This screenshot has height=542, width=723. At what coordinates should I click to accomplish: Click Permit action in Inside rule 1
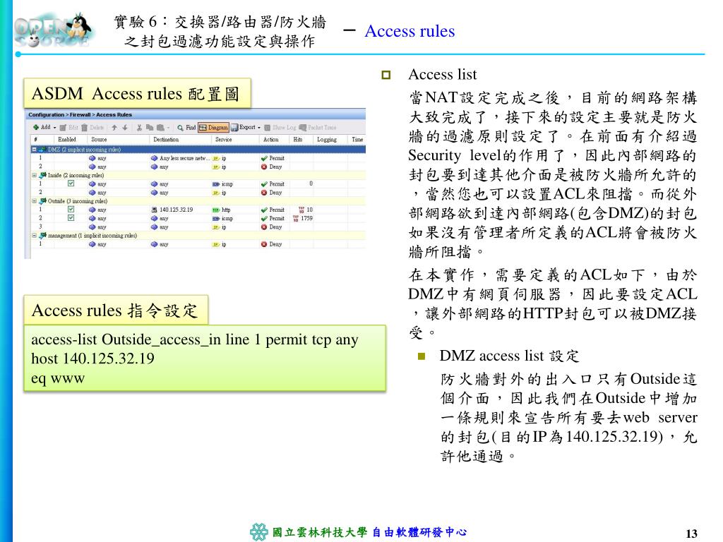[x=273, y=184]
